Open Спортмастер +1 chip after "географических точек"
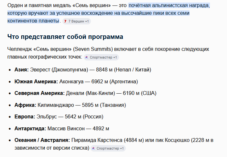The image size is (227, 157). coord(101,57)
